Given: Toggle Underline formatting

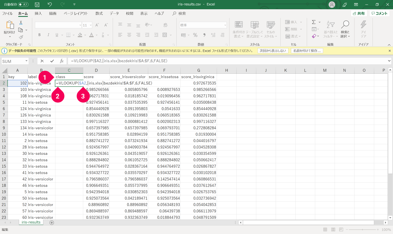Looking at the screenshot, I should coord(57,35).
